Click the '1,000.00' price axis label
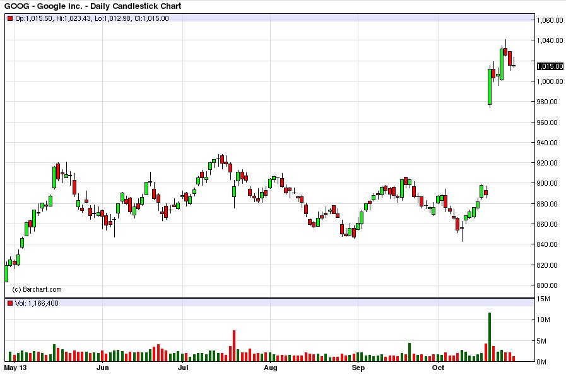 tap(550, 81)
